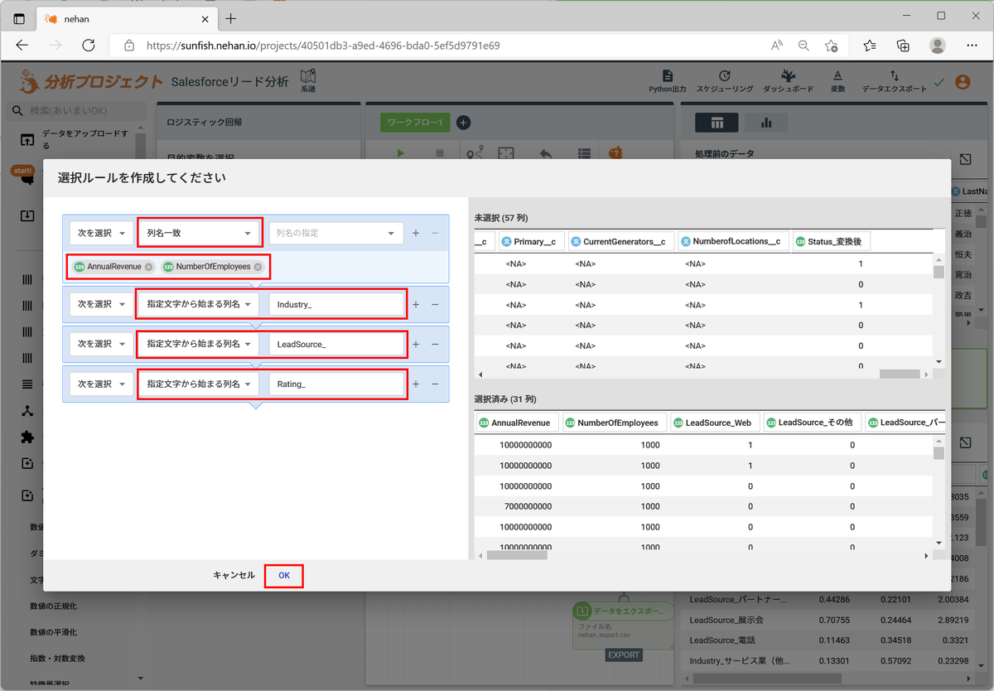Add a rule after the LeadSource_ row
This screenshot has height=691, width=994.
[x=416, y=344]
